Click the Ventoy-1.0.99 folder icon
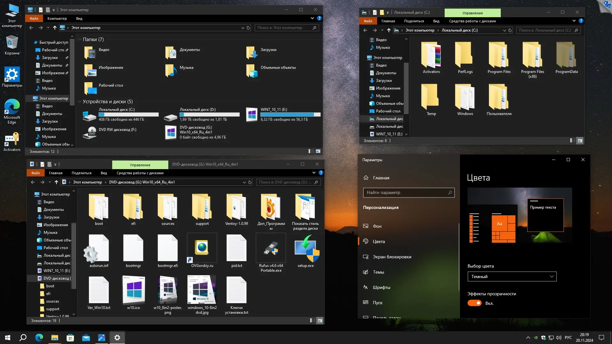This screenshot has height=344, width=612. (x=237, y=207)
